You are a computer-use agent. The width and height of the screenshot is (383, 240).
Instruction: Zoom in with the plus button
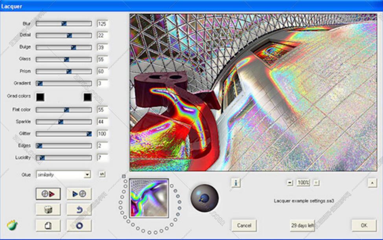point(316,183)
